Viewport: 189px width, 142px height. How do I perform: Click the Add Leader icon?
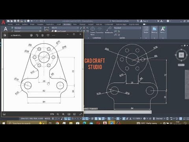click(115, 31)
